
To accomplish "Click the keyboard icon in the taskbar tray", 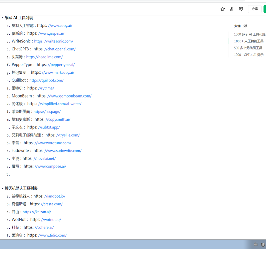I will pos(256,244).
